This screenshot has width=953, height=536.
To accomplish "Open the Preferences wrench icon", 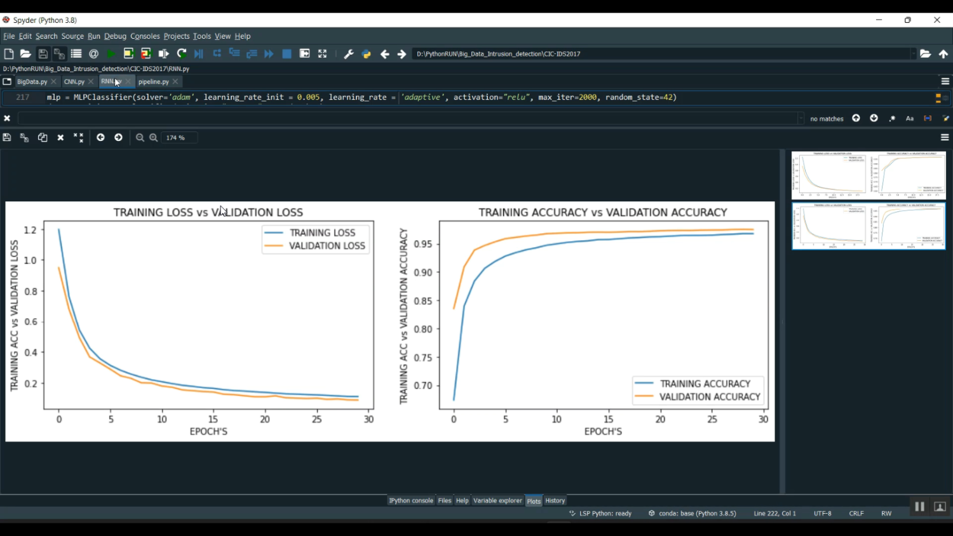I will click(348, 54).
